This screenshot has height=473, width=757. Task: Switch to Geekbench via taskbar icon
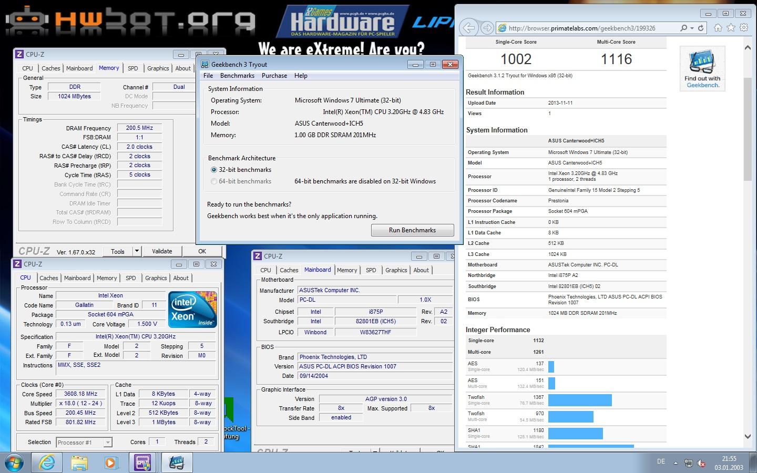(x=176, y=462)
